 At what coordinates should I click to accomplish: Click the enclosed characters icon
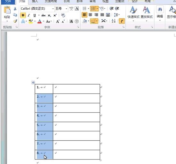click(77, 21)
